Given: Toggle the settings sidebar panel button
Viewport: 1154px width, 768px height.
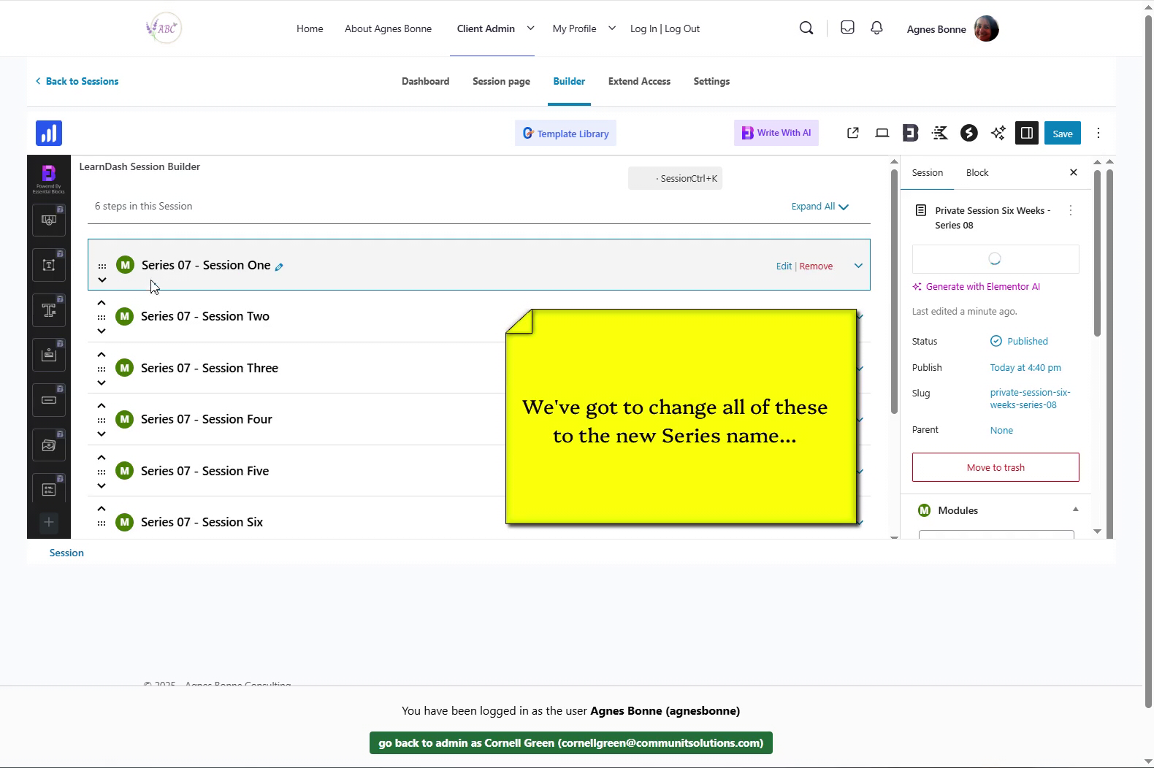Looking at the screenshot, I should [x=1026, y=133].
